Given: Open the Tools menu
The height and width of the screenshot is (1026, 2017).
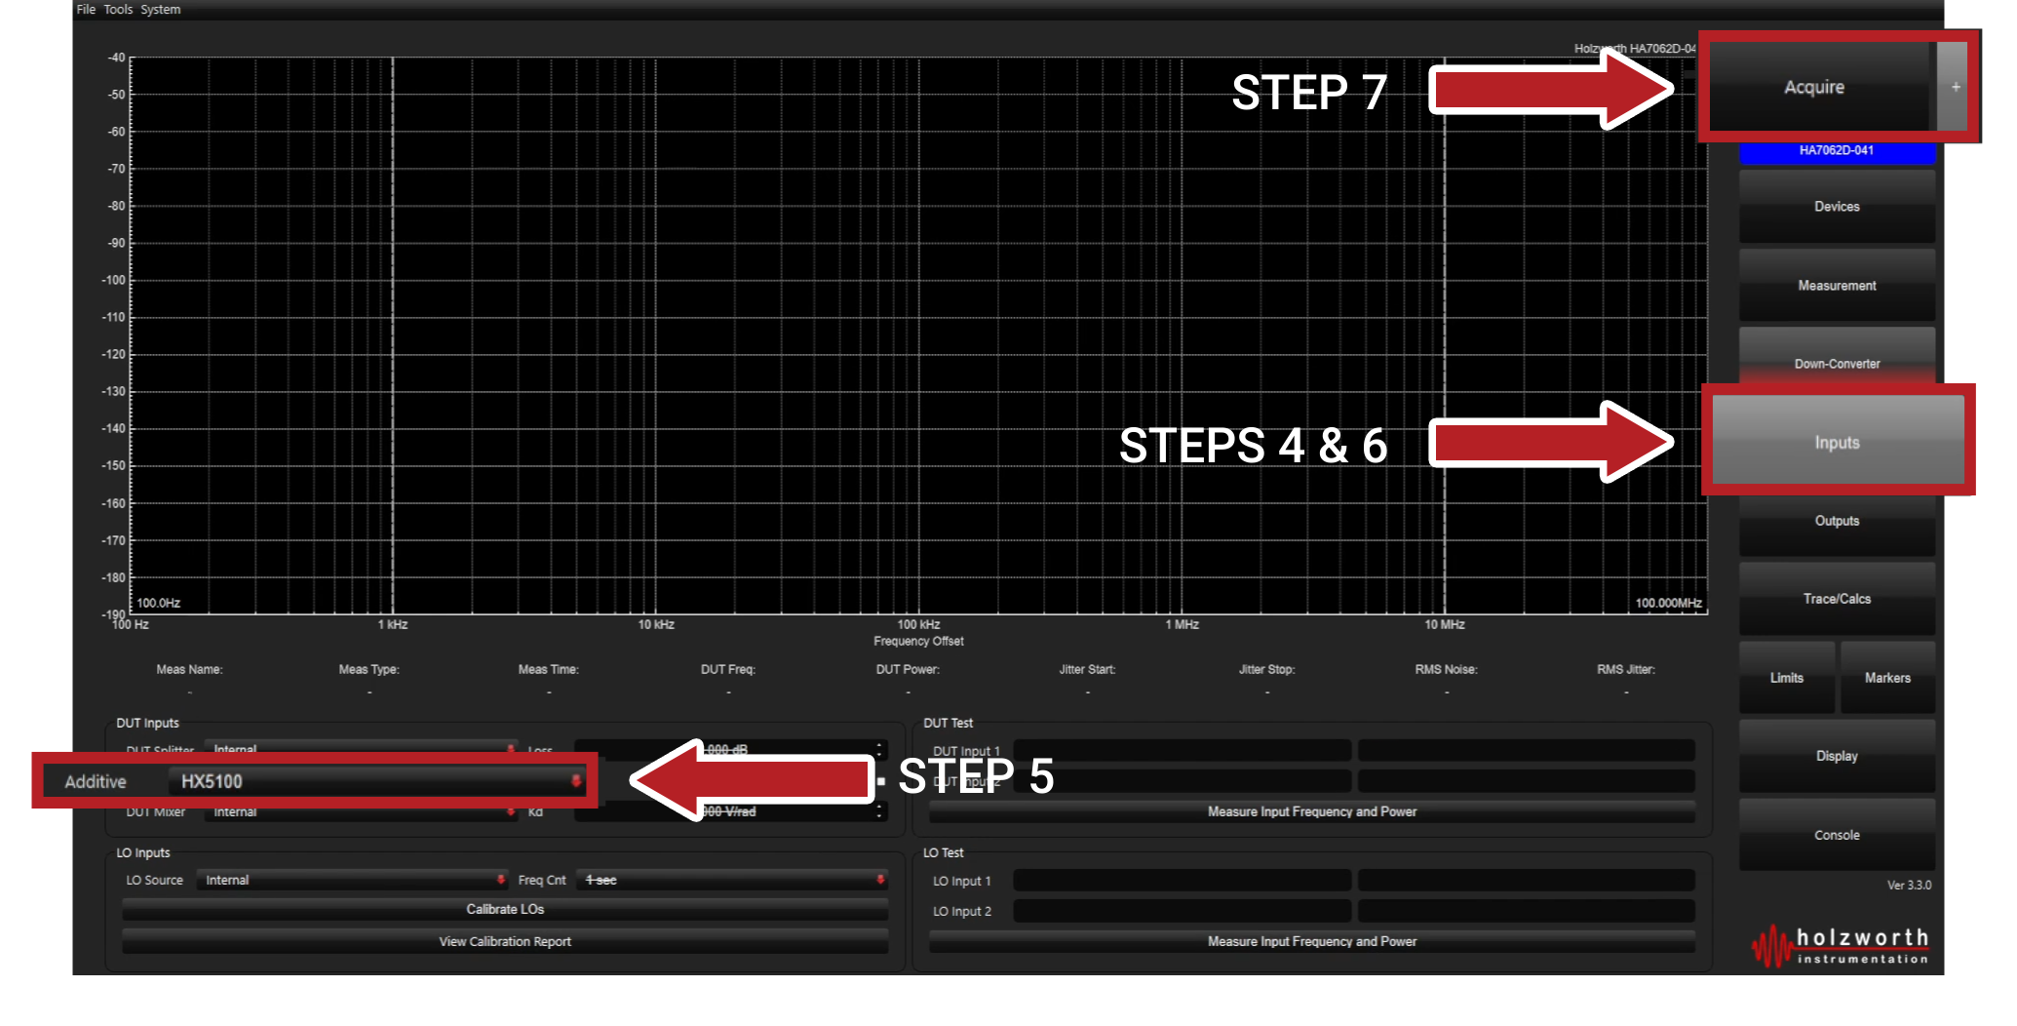Looking at the screenshot, I should pos(118,10).
